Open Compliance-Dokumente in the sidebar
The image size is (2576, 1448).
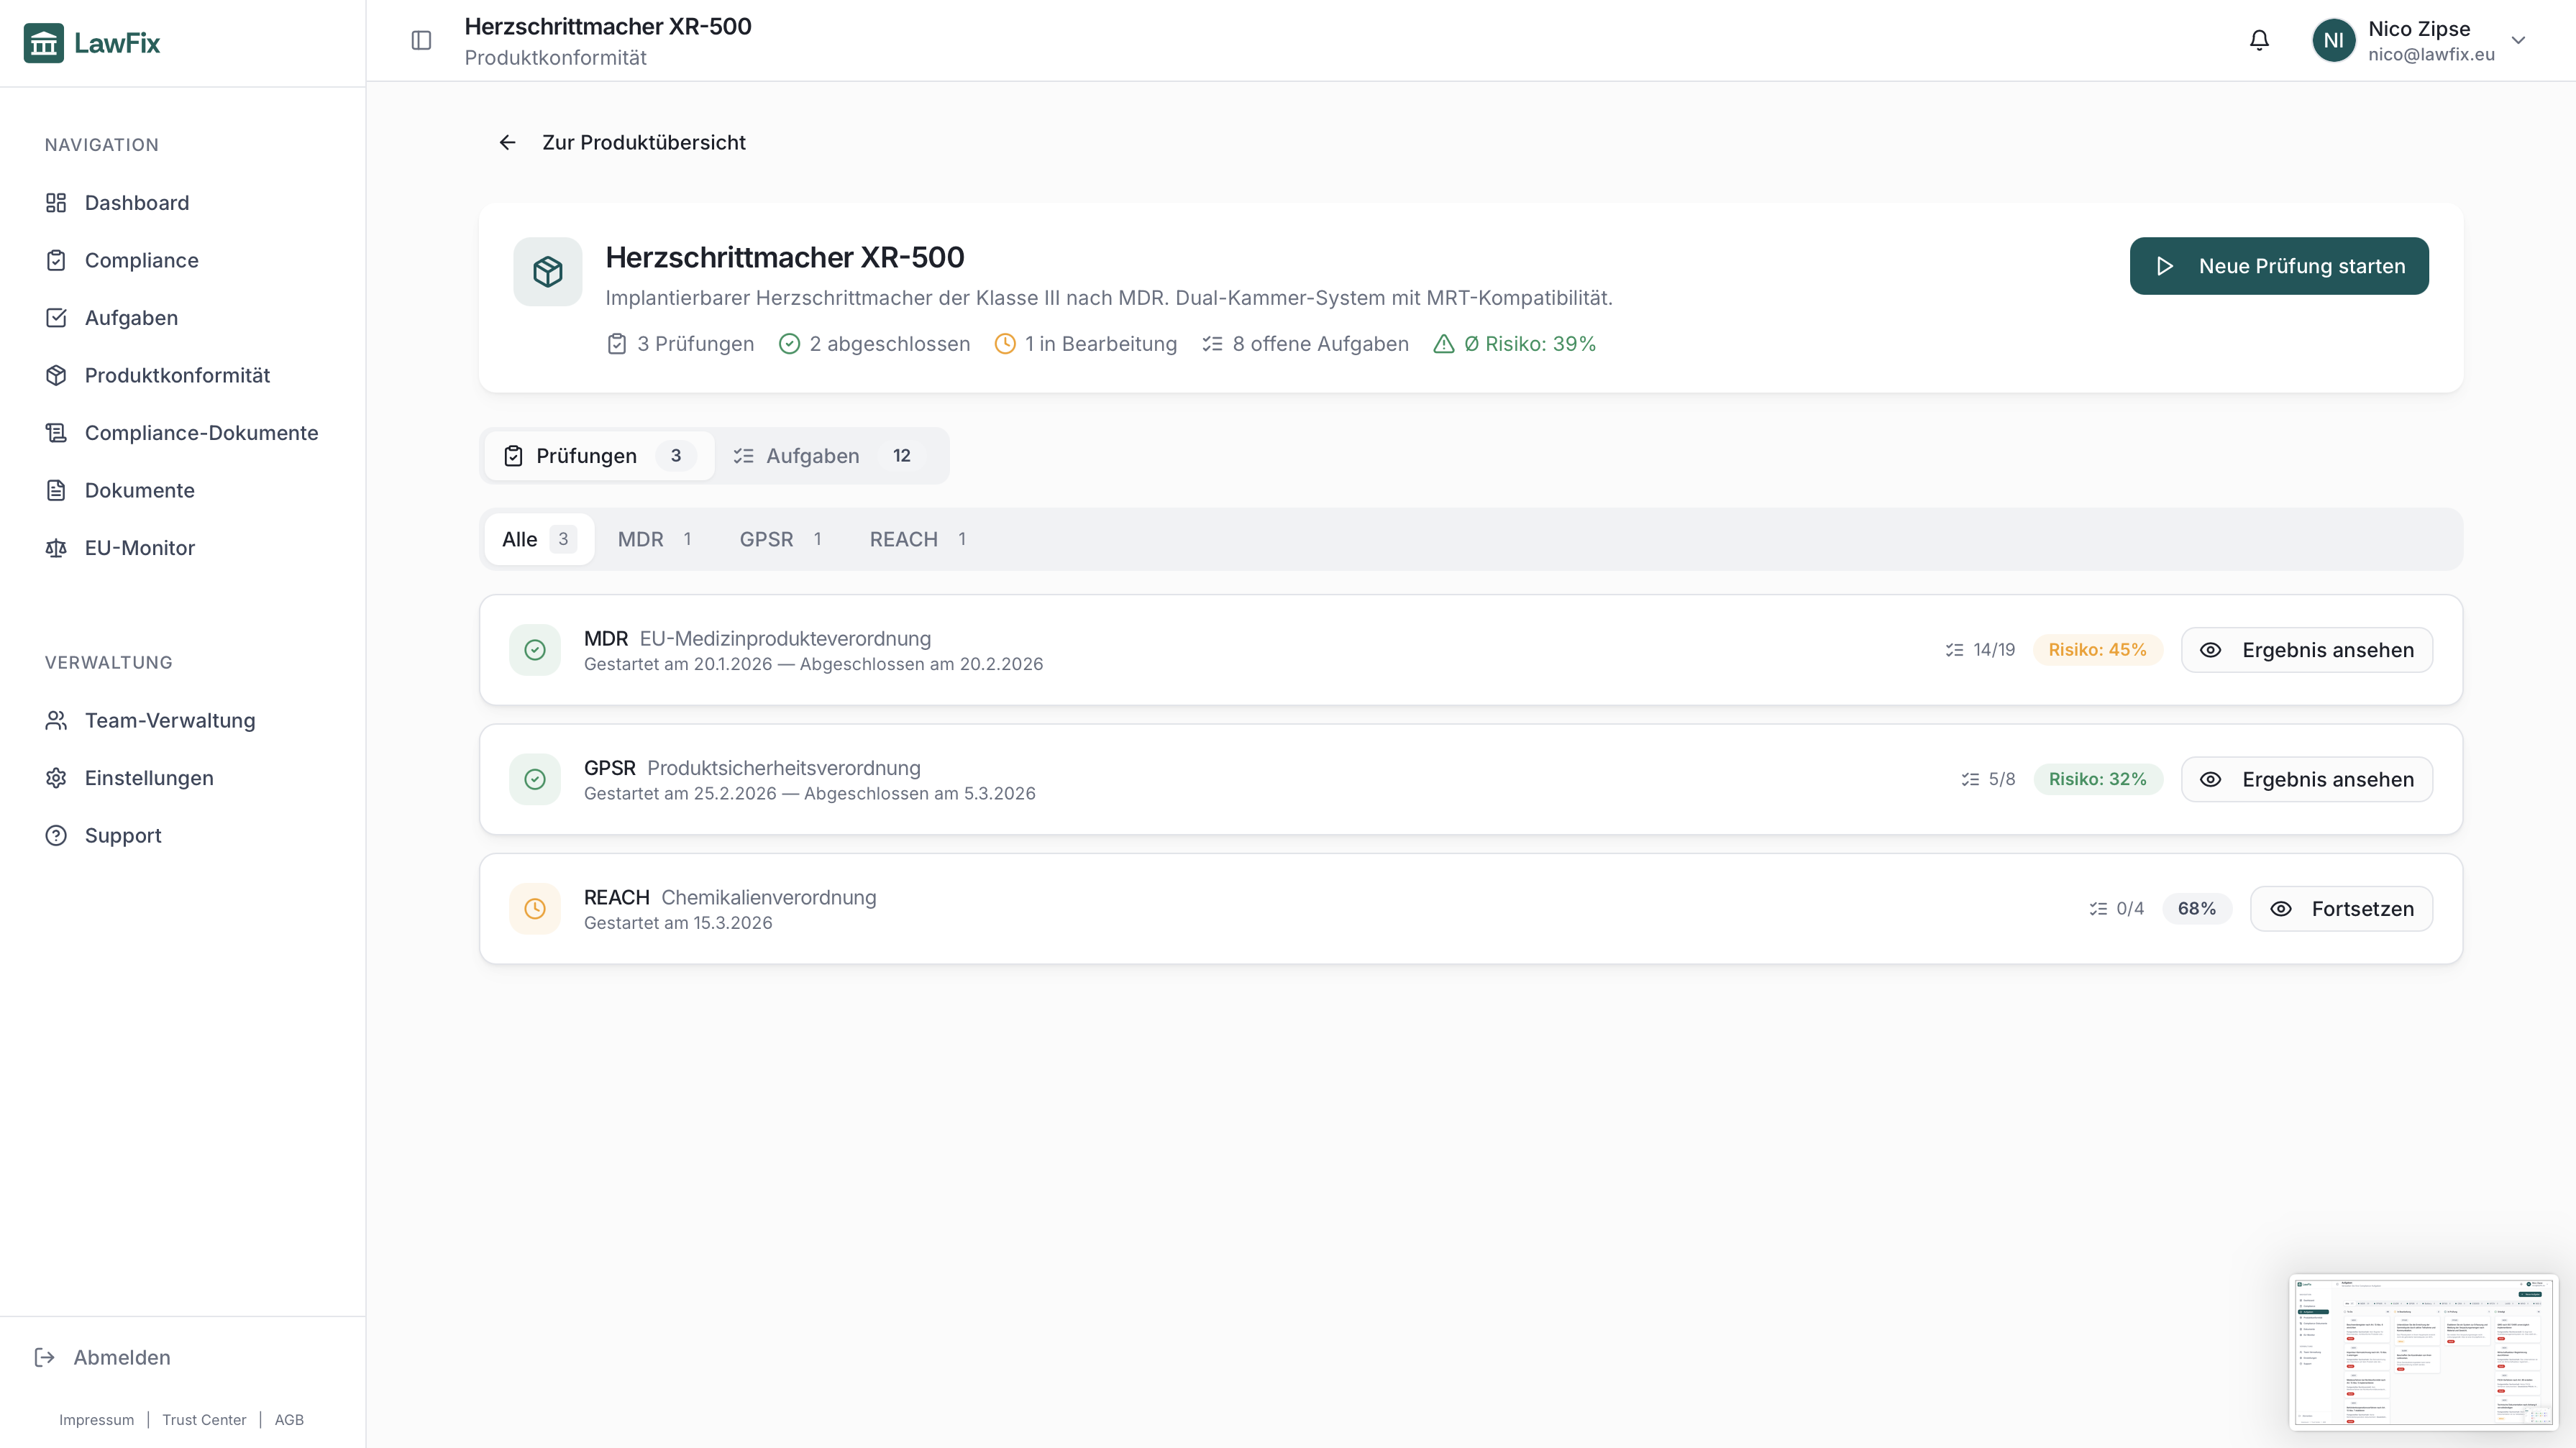point(183,433)
